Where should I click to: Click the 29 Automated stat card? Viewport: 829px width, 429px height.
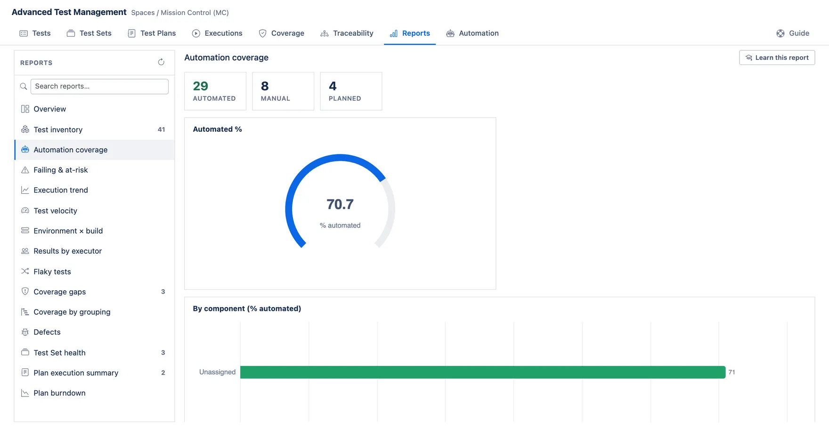[215, 91]
